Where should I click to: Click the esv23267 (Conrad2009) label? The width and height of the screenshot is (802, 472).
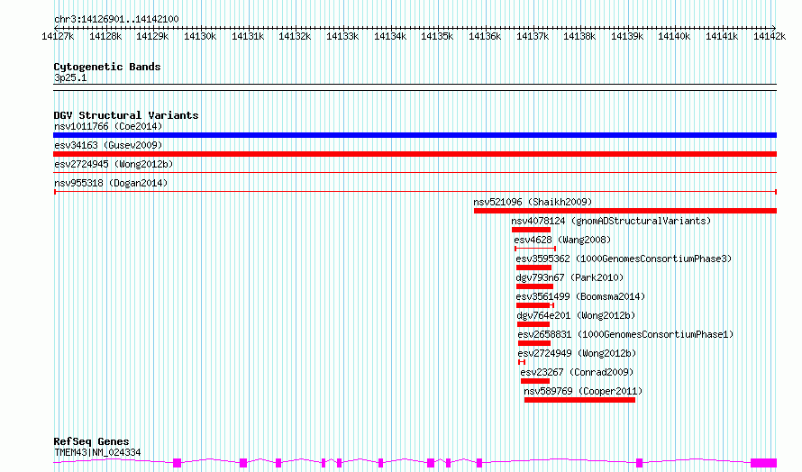pos(577,372)
